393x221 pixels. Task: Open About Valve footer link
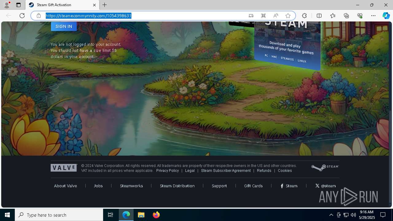65,186
